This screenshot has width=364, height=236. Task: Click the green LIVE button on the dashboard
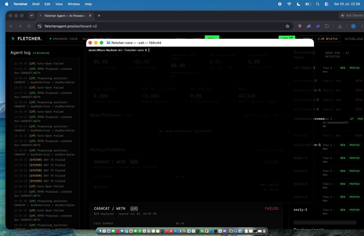tap(287, 38)
